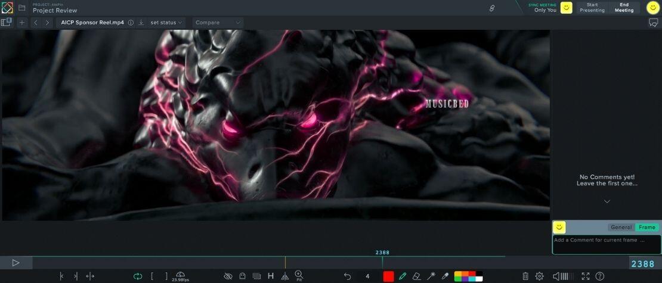
Task: Copy the review link via chain icon
Action: point(492,8)
